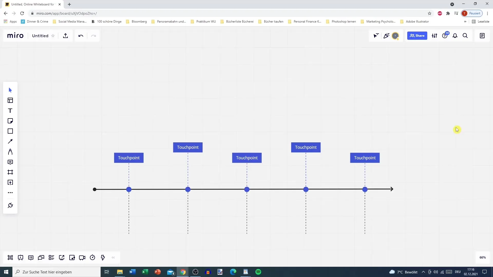This screenshot has width=493, height=277.
Task: Toggle the Templates panel icon
Action: pos(10,100)
